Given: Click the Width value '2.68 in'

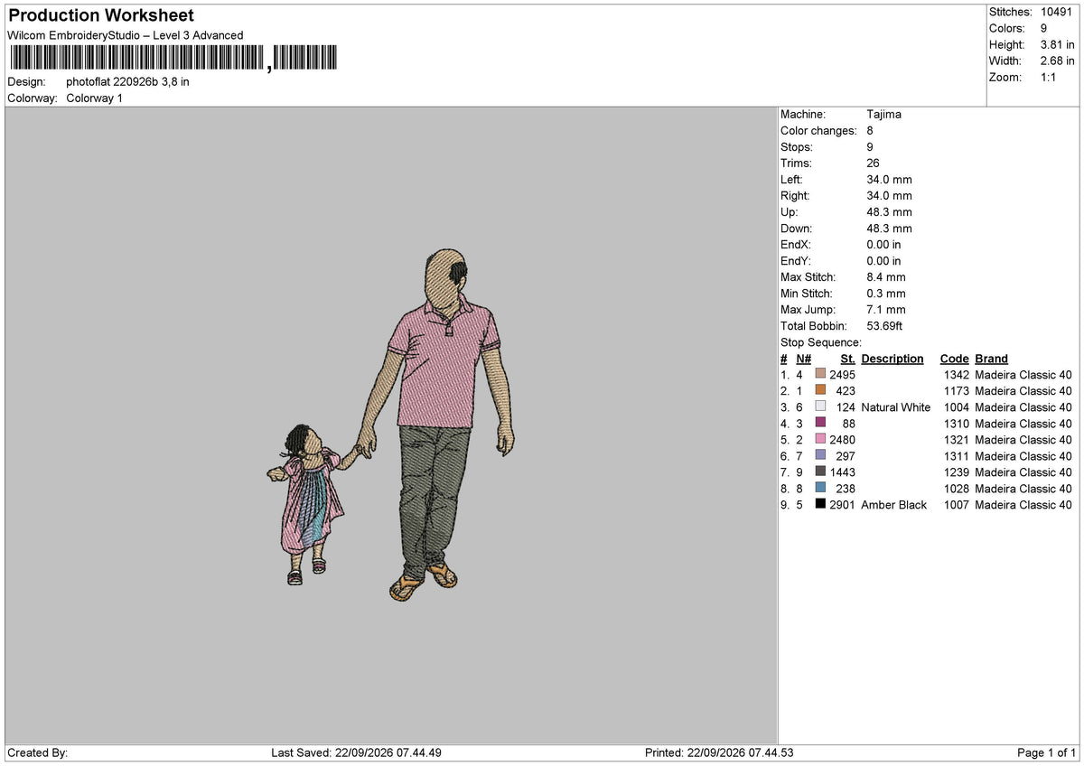Looking at the screenshot, I should tap(1058, 61).
